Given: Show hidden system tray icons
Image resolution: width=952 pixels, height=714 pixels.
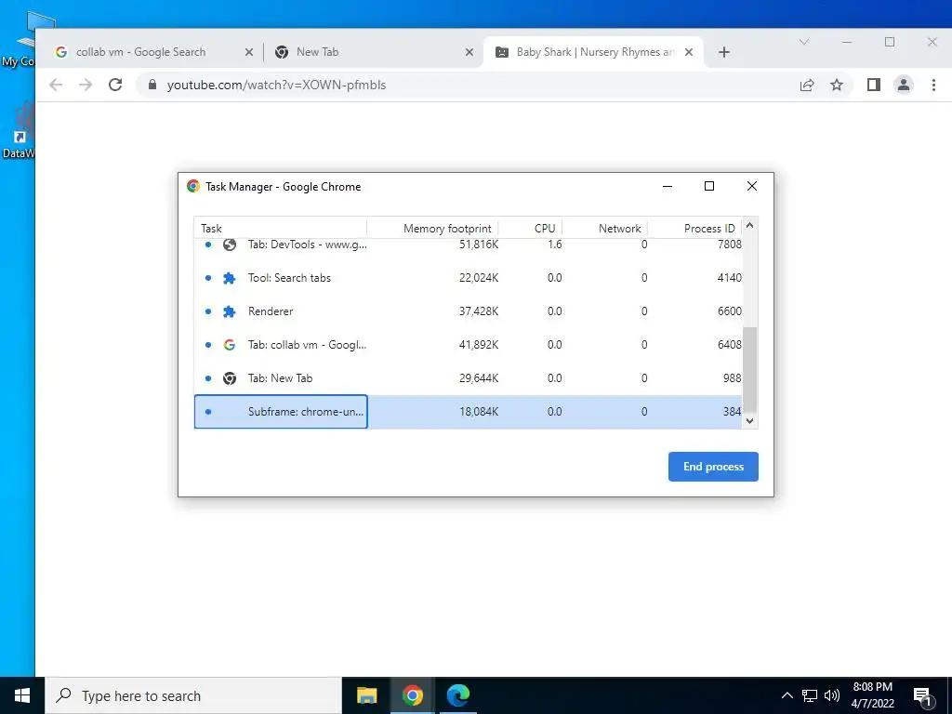Looking at the screenshot, I should (787, 695).
